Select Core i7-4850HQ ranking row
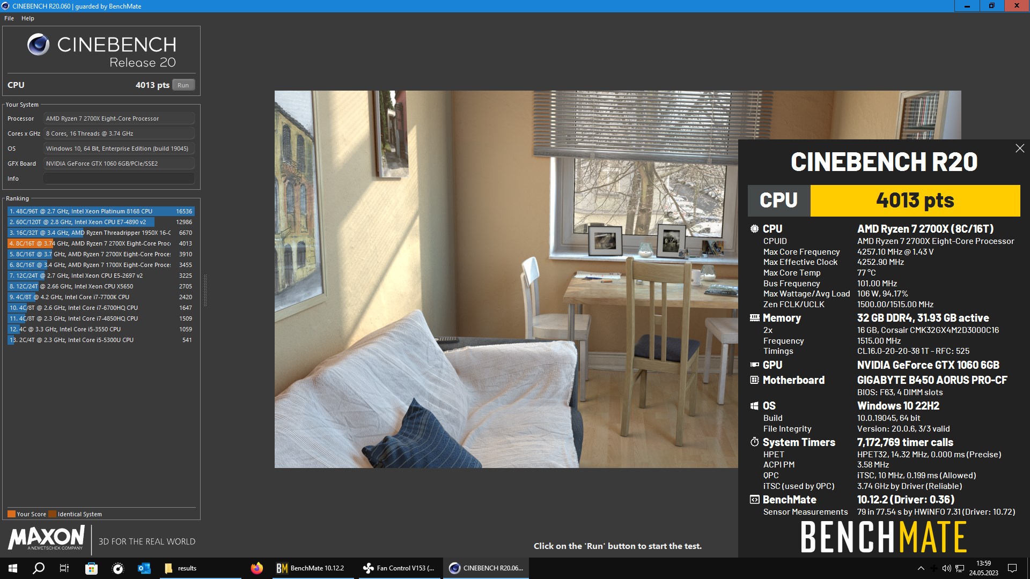This screenshot has width=1030, height=579. click(x=101, y=318)
